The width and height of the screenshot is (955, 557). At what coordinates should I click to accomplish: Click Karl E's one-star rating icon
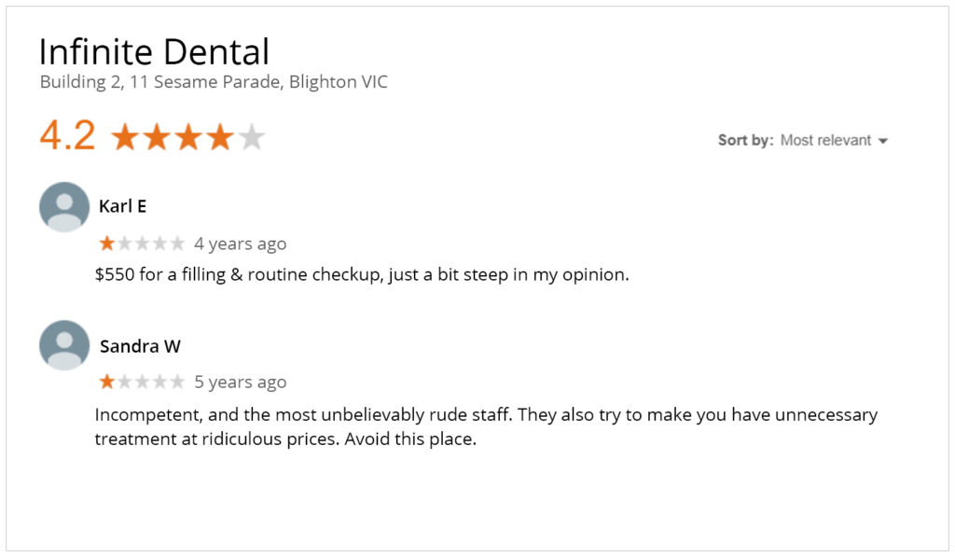[x=107, y=244]
